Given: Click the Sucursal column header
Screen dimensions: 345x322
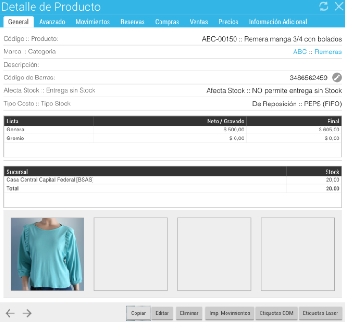Looking at the screenshot, I should point(145,172).
